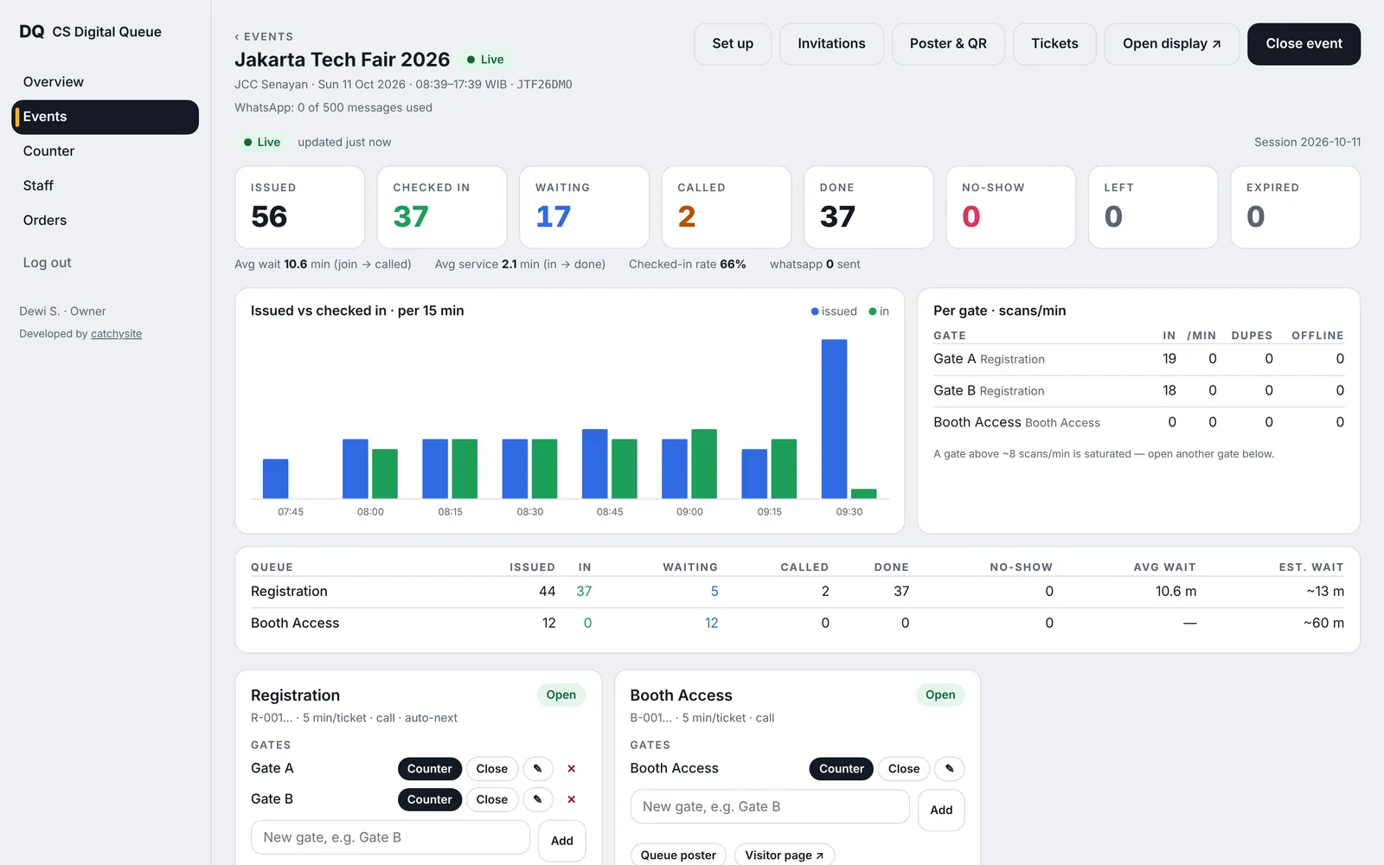Click the Booth Access queue Open status badge
The width and height of the screenshot is (1384, 865).
940,695
